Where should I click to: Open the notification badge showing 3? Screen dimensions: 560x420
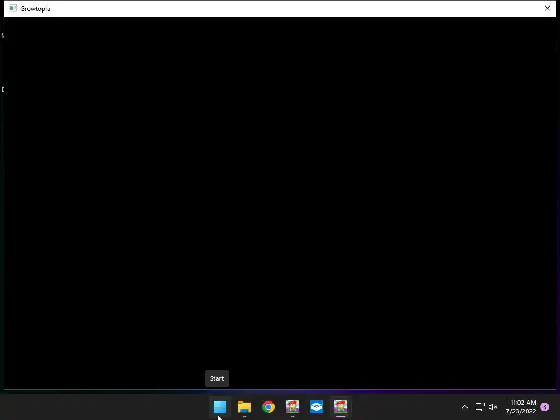[545, 407]
